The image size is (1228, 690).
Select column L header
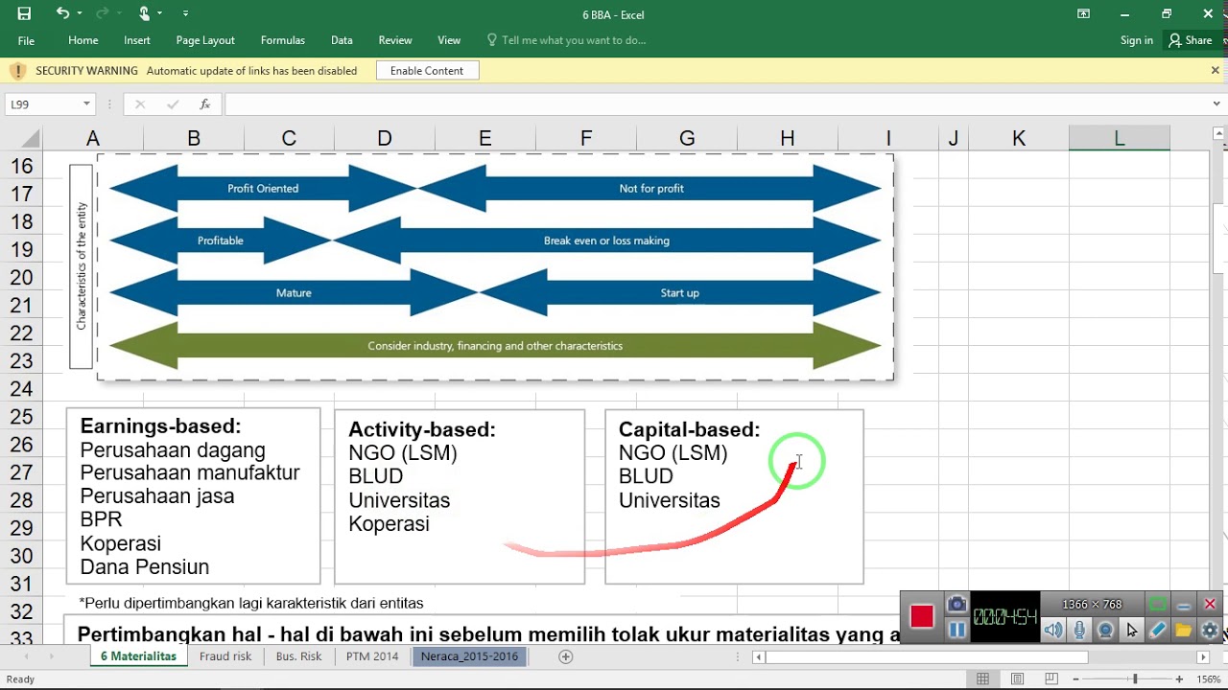point(1119,139)
